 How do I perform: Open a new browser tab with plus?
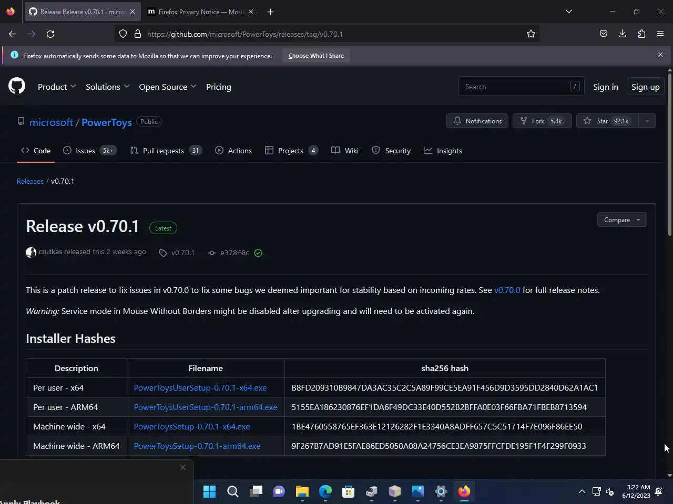click(x=270, y=12)
